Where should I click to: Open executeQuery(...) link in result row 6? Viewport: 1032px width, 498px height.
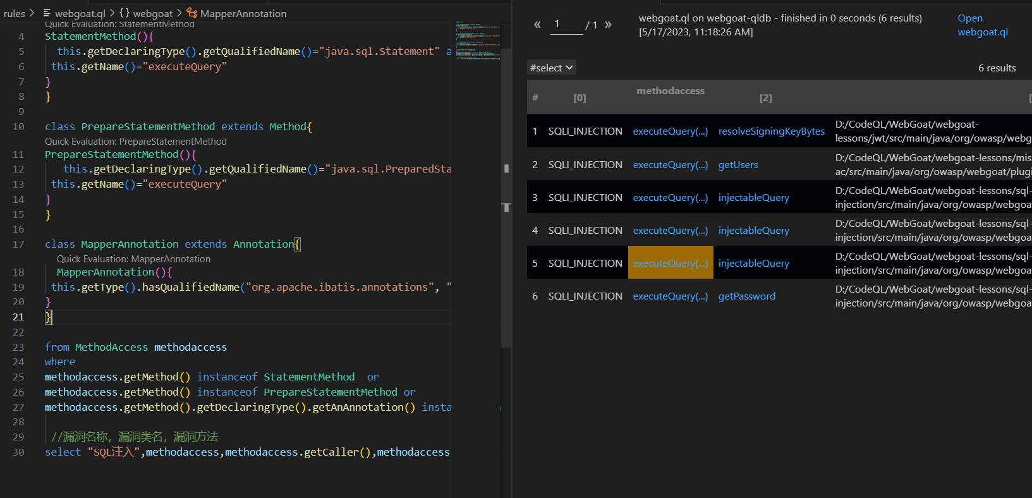tap(671, 296)
